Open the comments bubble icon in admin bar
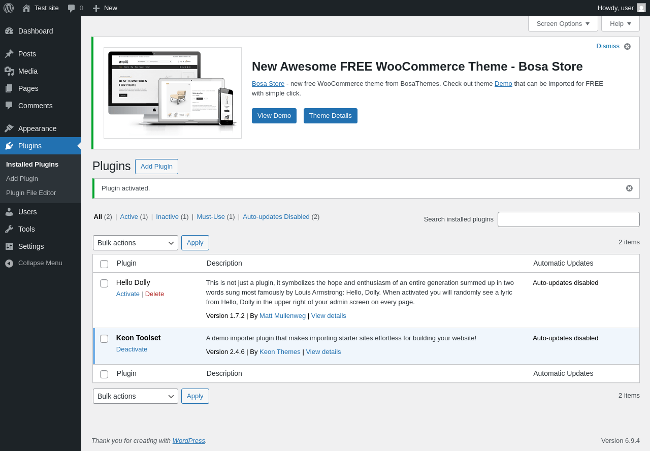 point(72,8)
